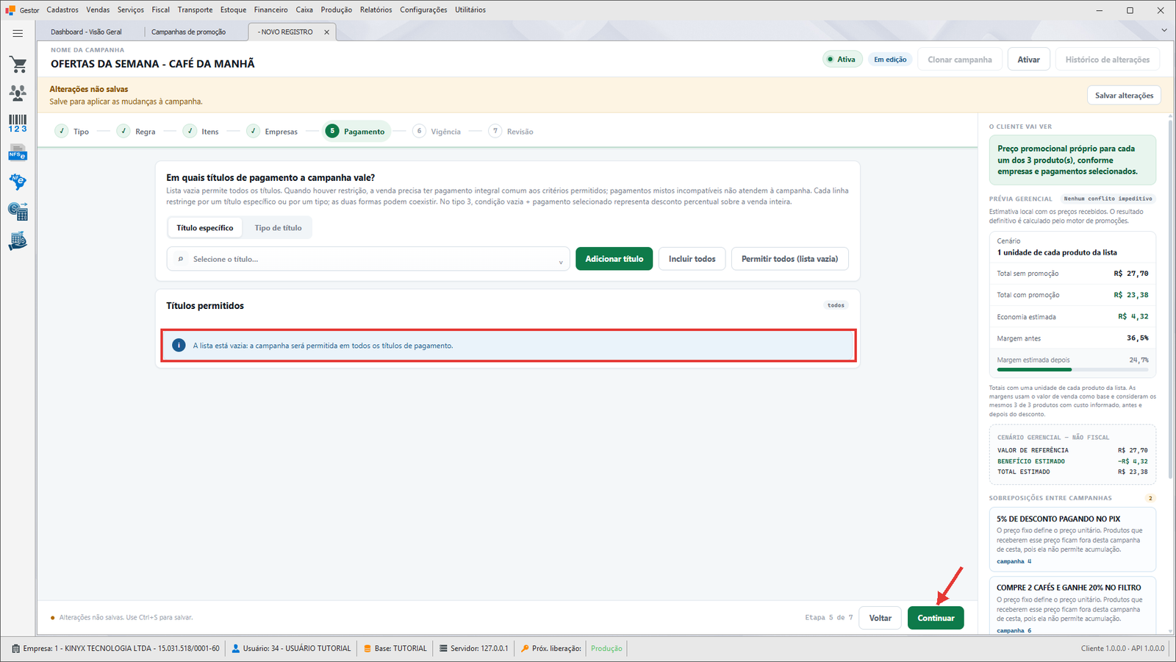
Task: Click the Margem estimada depois progress bar
Action: [x=1072, y=369]
